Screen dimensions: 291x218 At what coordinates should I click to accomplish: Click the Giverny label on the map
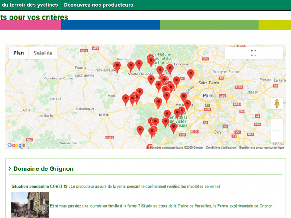coord(121,59)
